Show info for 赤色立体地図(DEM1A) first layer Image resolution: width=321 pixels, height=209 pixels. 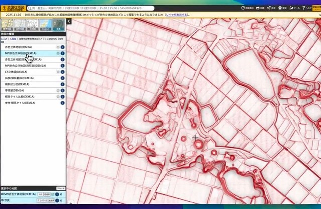[x=63, y=46]
